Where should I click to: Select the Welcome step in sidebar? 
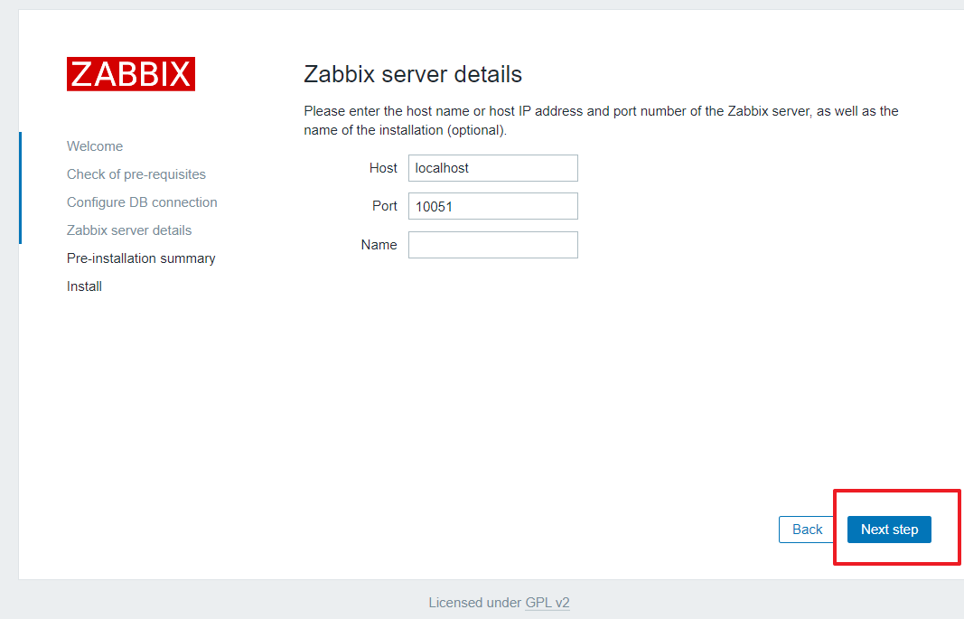tap(95, 146)
